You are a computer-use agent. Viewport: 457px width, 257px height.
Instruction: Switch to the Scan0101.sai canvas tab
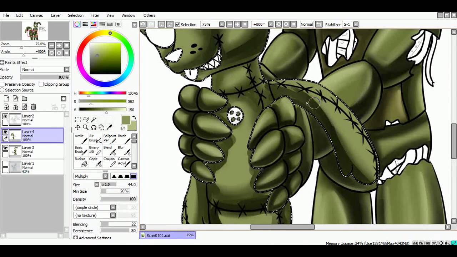(167, 235)
